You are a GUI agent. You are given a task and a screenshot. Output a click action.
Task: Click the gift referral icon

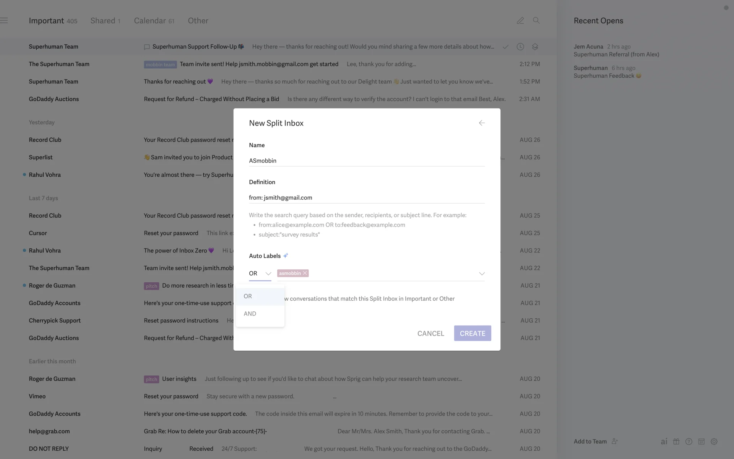676,441
